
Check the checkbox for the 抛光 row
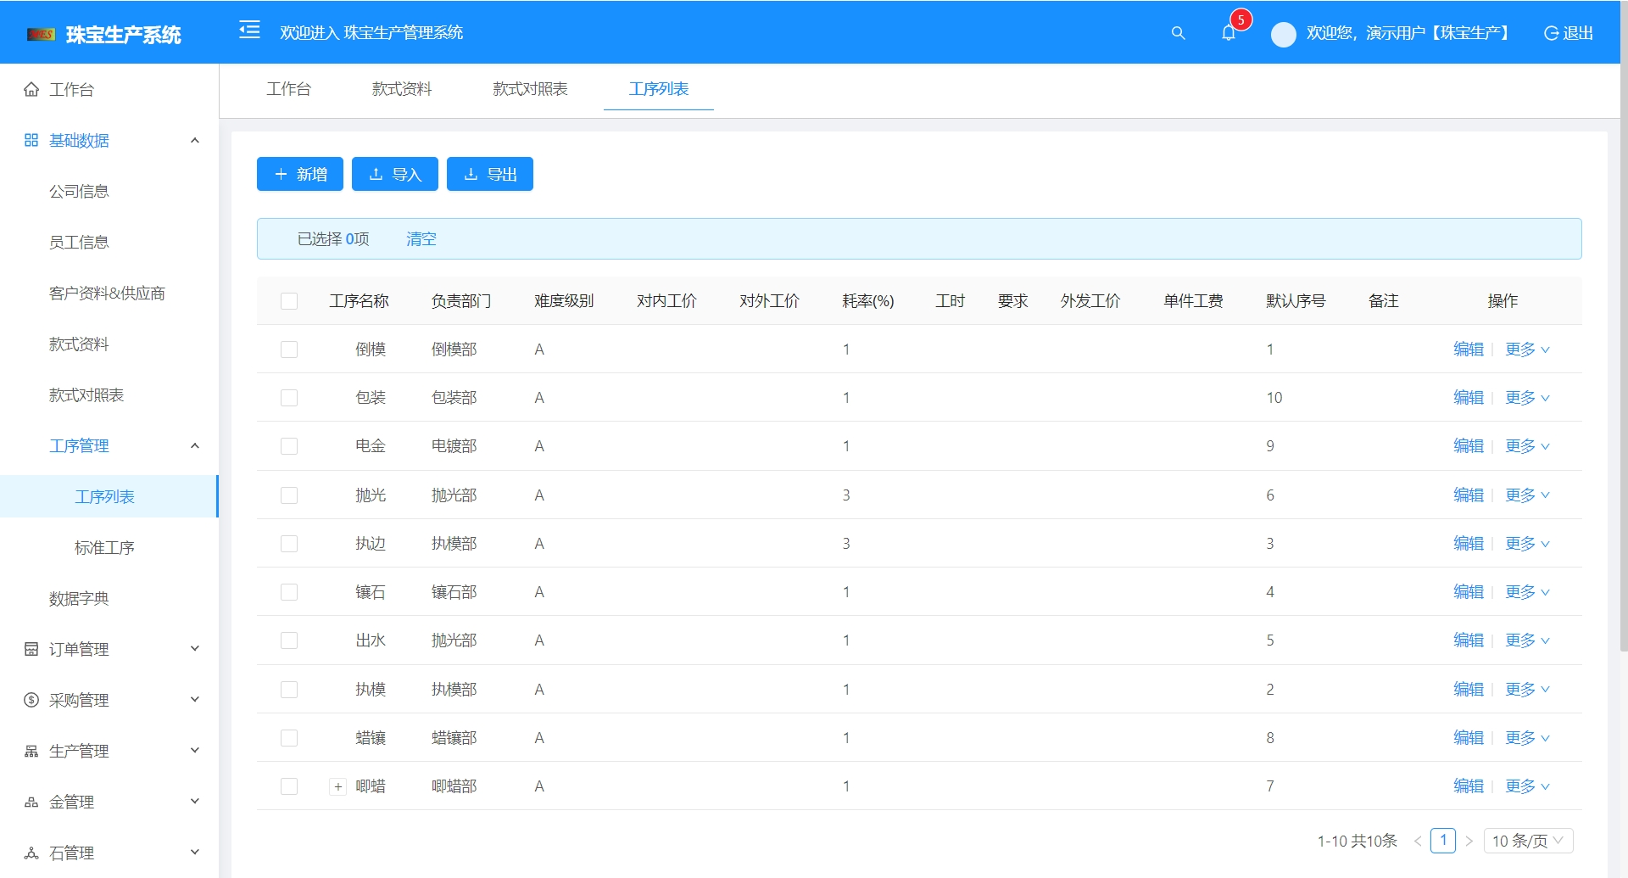(289, 495)
